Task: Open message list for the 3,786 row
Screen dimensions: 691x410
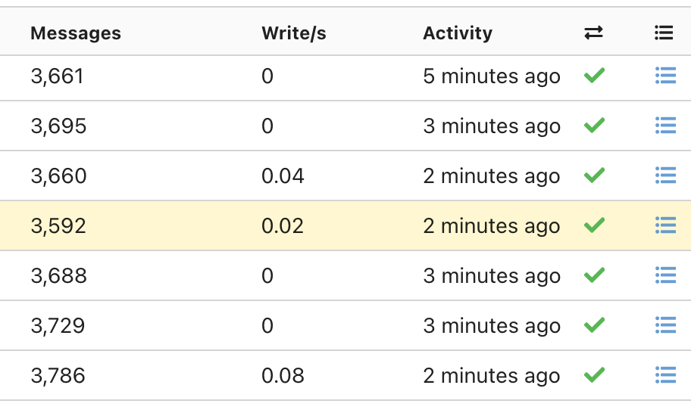Action: pos(664,375)
